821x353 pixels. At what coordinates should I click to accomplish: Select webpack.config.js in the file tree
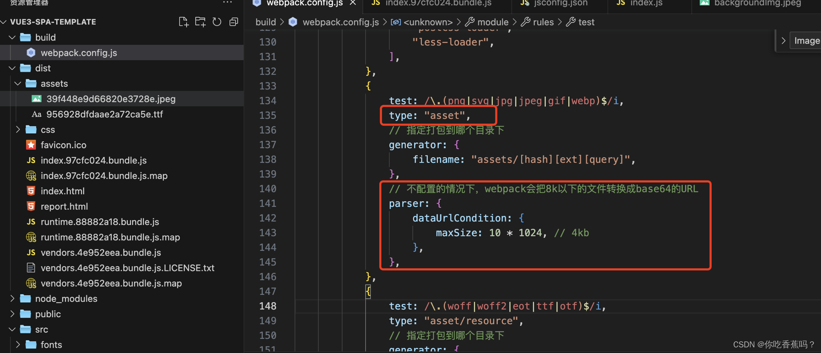click(122, 53)
